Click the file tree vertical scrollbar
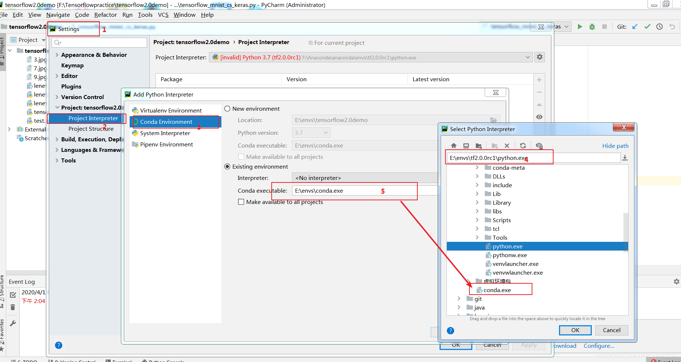681x362 pixels. pyautogui.click(x=626, y=233)
